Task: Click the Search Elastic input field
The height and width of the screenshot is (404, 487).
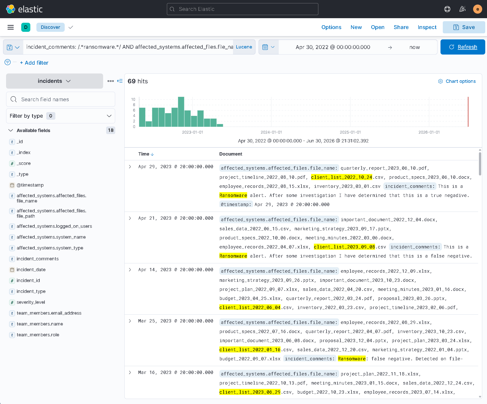Action: (x=243, y=9)
